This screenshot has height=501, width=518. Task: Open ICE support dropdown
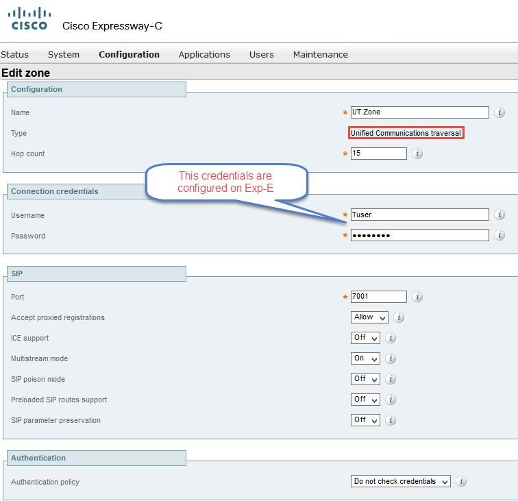tap(365, 338)
